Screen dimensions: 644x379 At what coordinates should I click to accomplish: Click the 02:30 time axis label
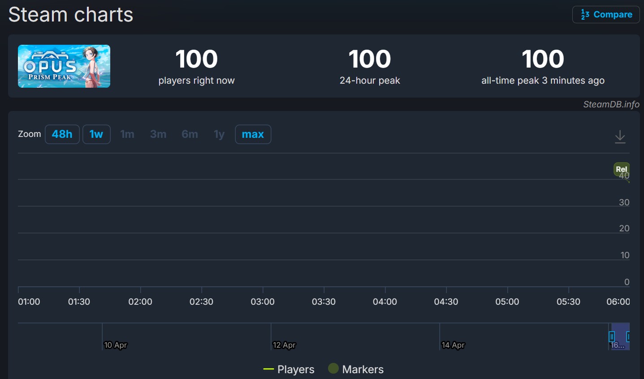coord(201,302)
